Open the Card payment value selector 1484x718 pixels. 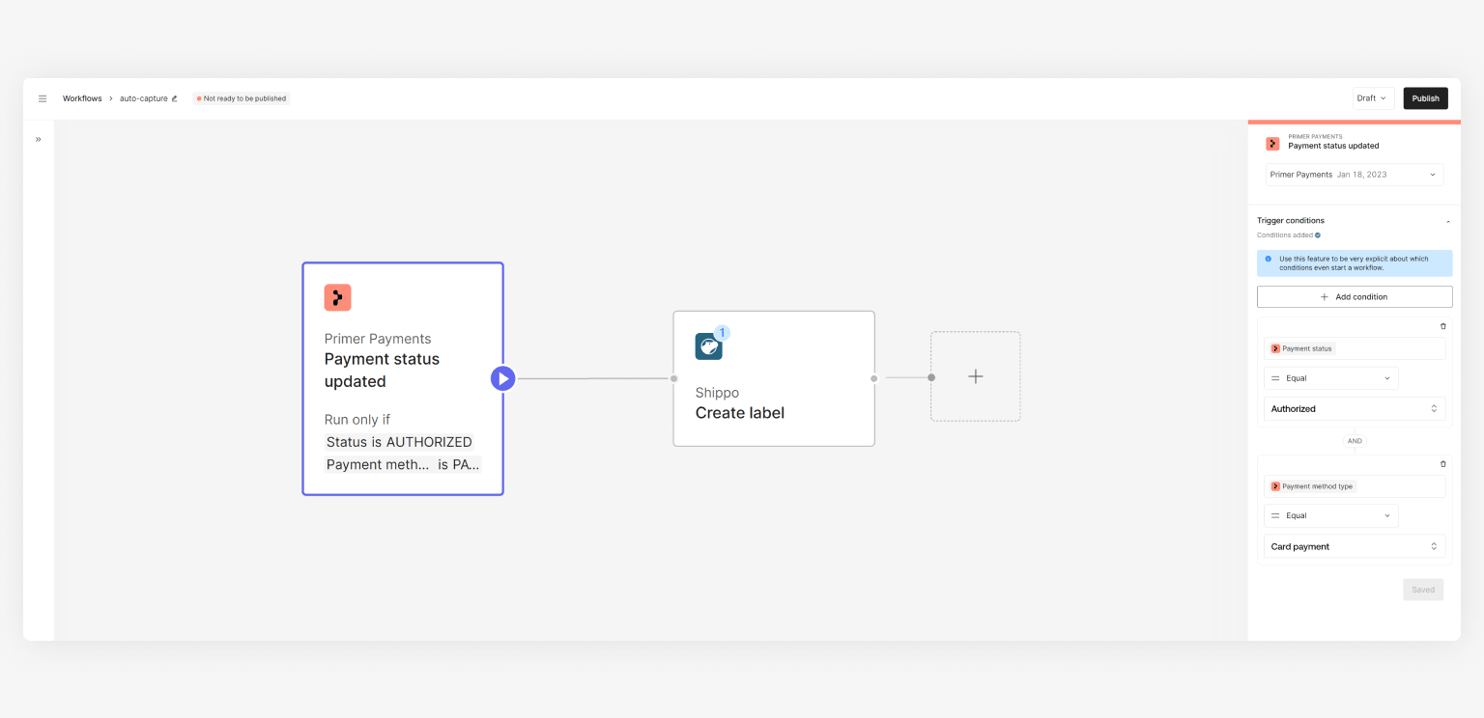[1355, 546]
